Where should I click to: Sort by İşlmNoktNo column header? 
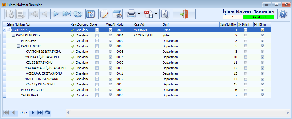pos(229,24)
